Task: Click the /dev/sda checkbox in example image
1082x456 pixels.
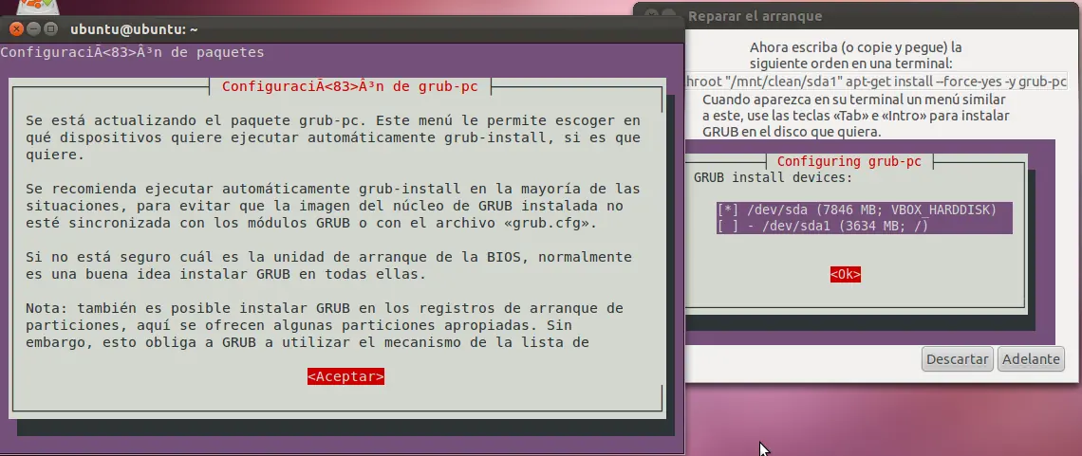Action: (728, 210)
